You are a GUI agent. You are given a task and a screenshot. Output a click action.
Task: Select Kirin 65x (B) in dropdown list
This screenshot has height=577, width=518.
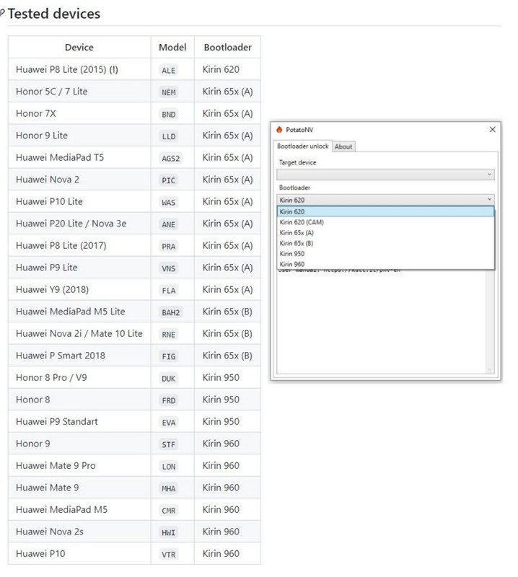[385, 243]
